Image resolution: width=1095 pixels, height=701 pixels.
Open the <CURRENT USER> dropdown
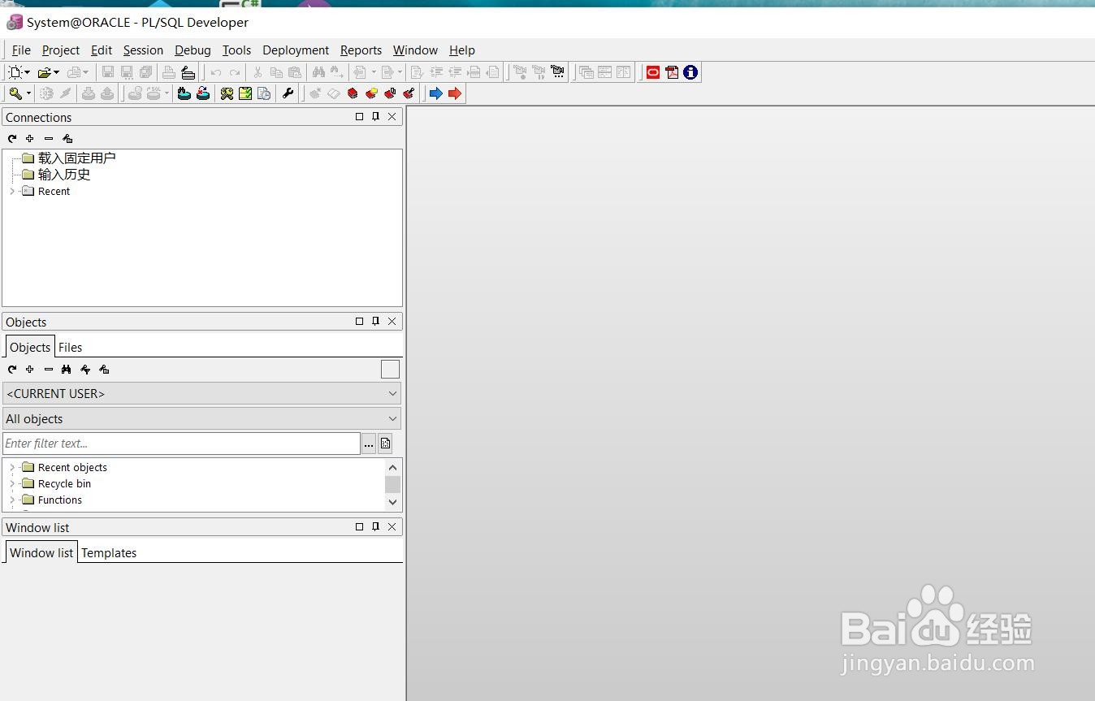201,394
